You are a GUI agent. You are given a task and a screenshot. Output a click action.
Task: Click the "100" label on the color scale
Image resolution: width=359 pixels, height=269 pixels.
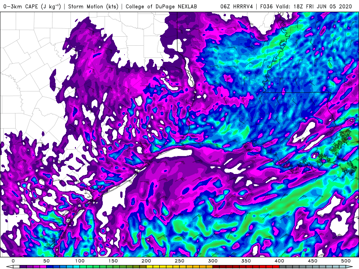pos(80,261)
